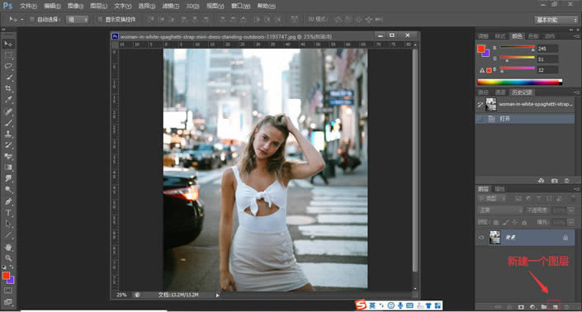Click the red foreground color swatch in toolbar

[x=6, y=276]
